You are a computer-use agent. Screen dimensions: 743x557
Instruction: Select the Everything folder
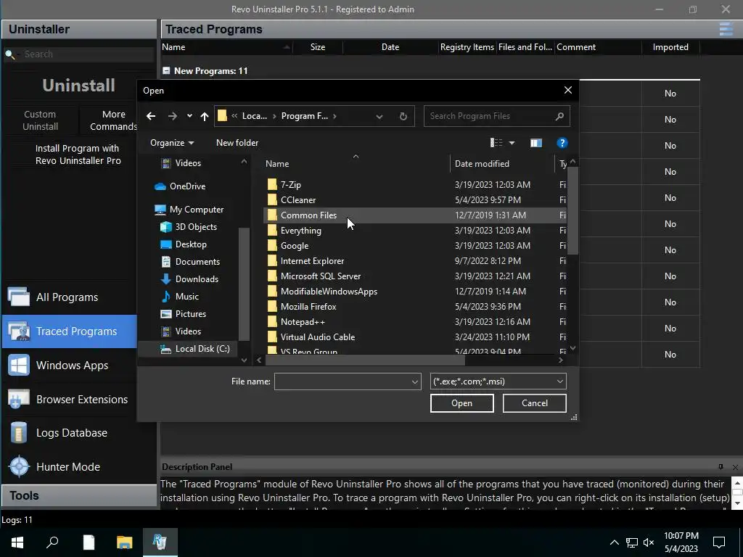tap(301, 231)
